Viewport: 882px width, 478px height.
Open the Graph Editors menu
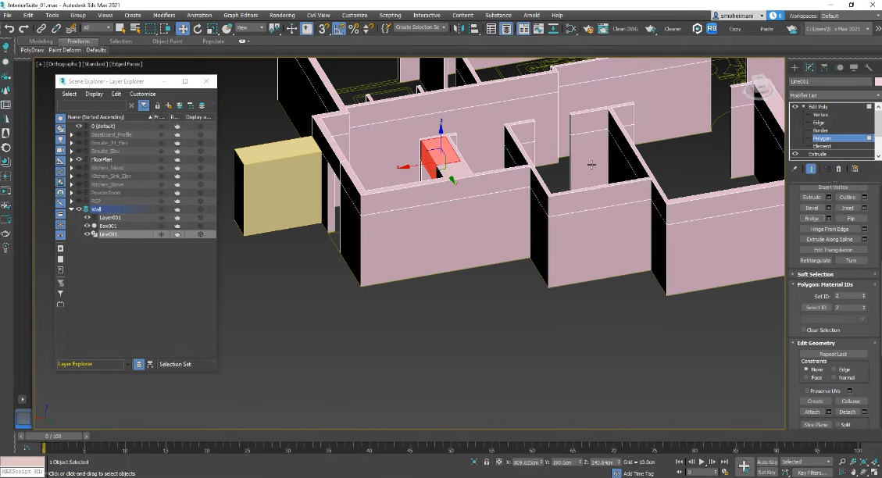(241, 15)
